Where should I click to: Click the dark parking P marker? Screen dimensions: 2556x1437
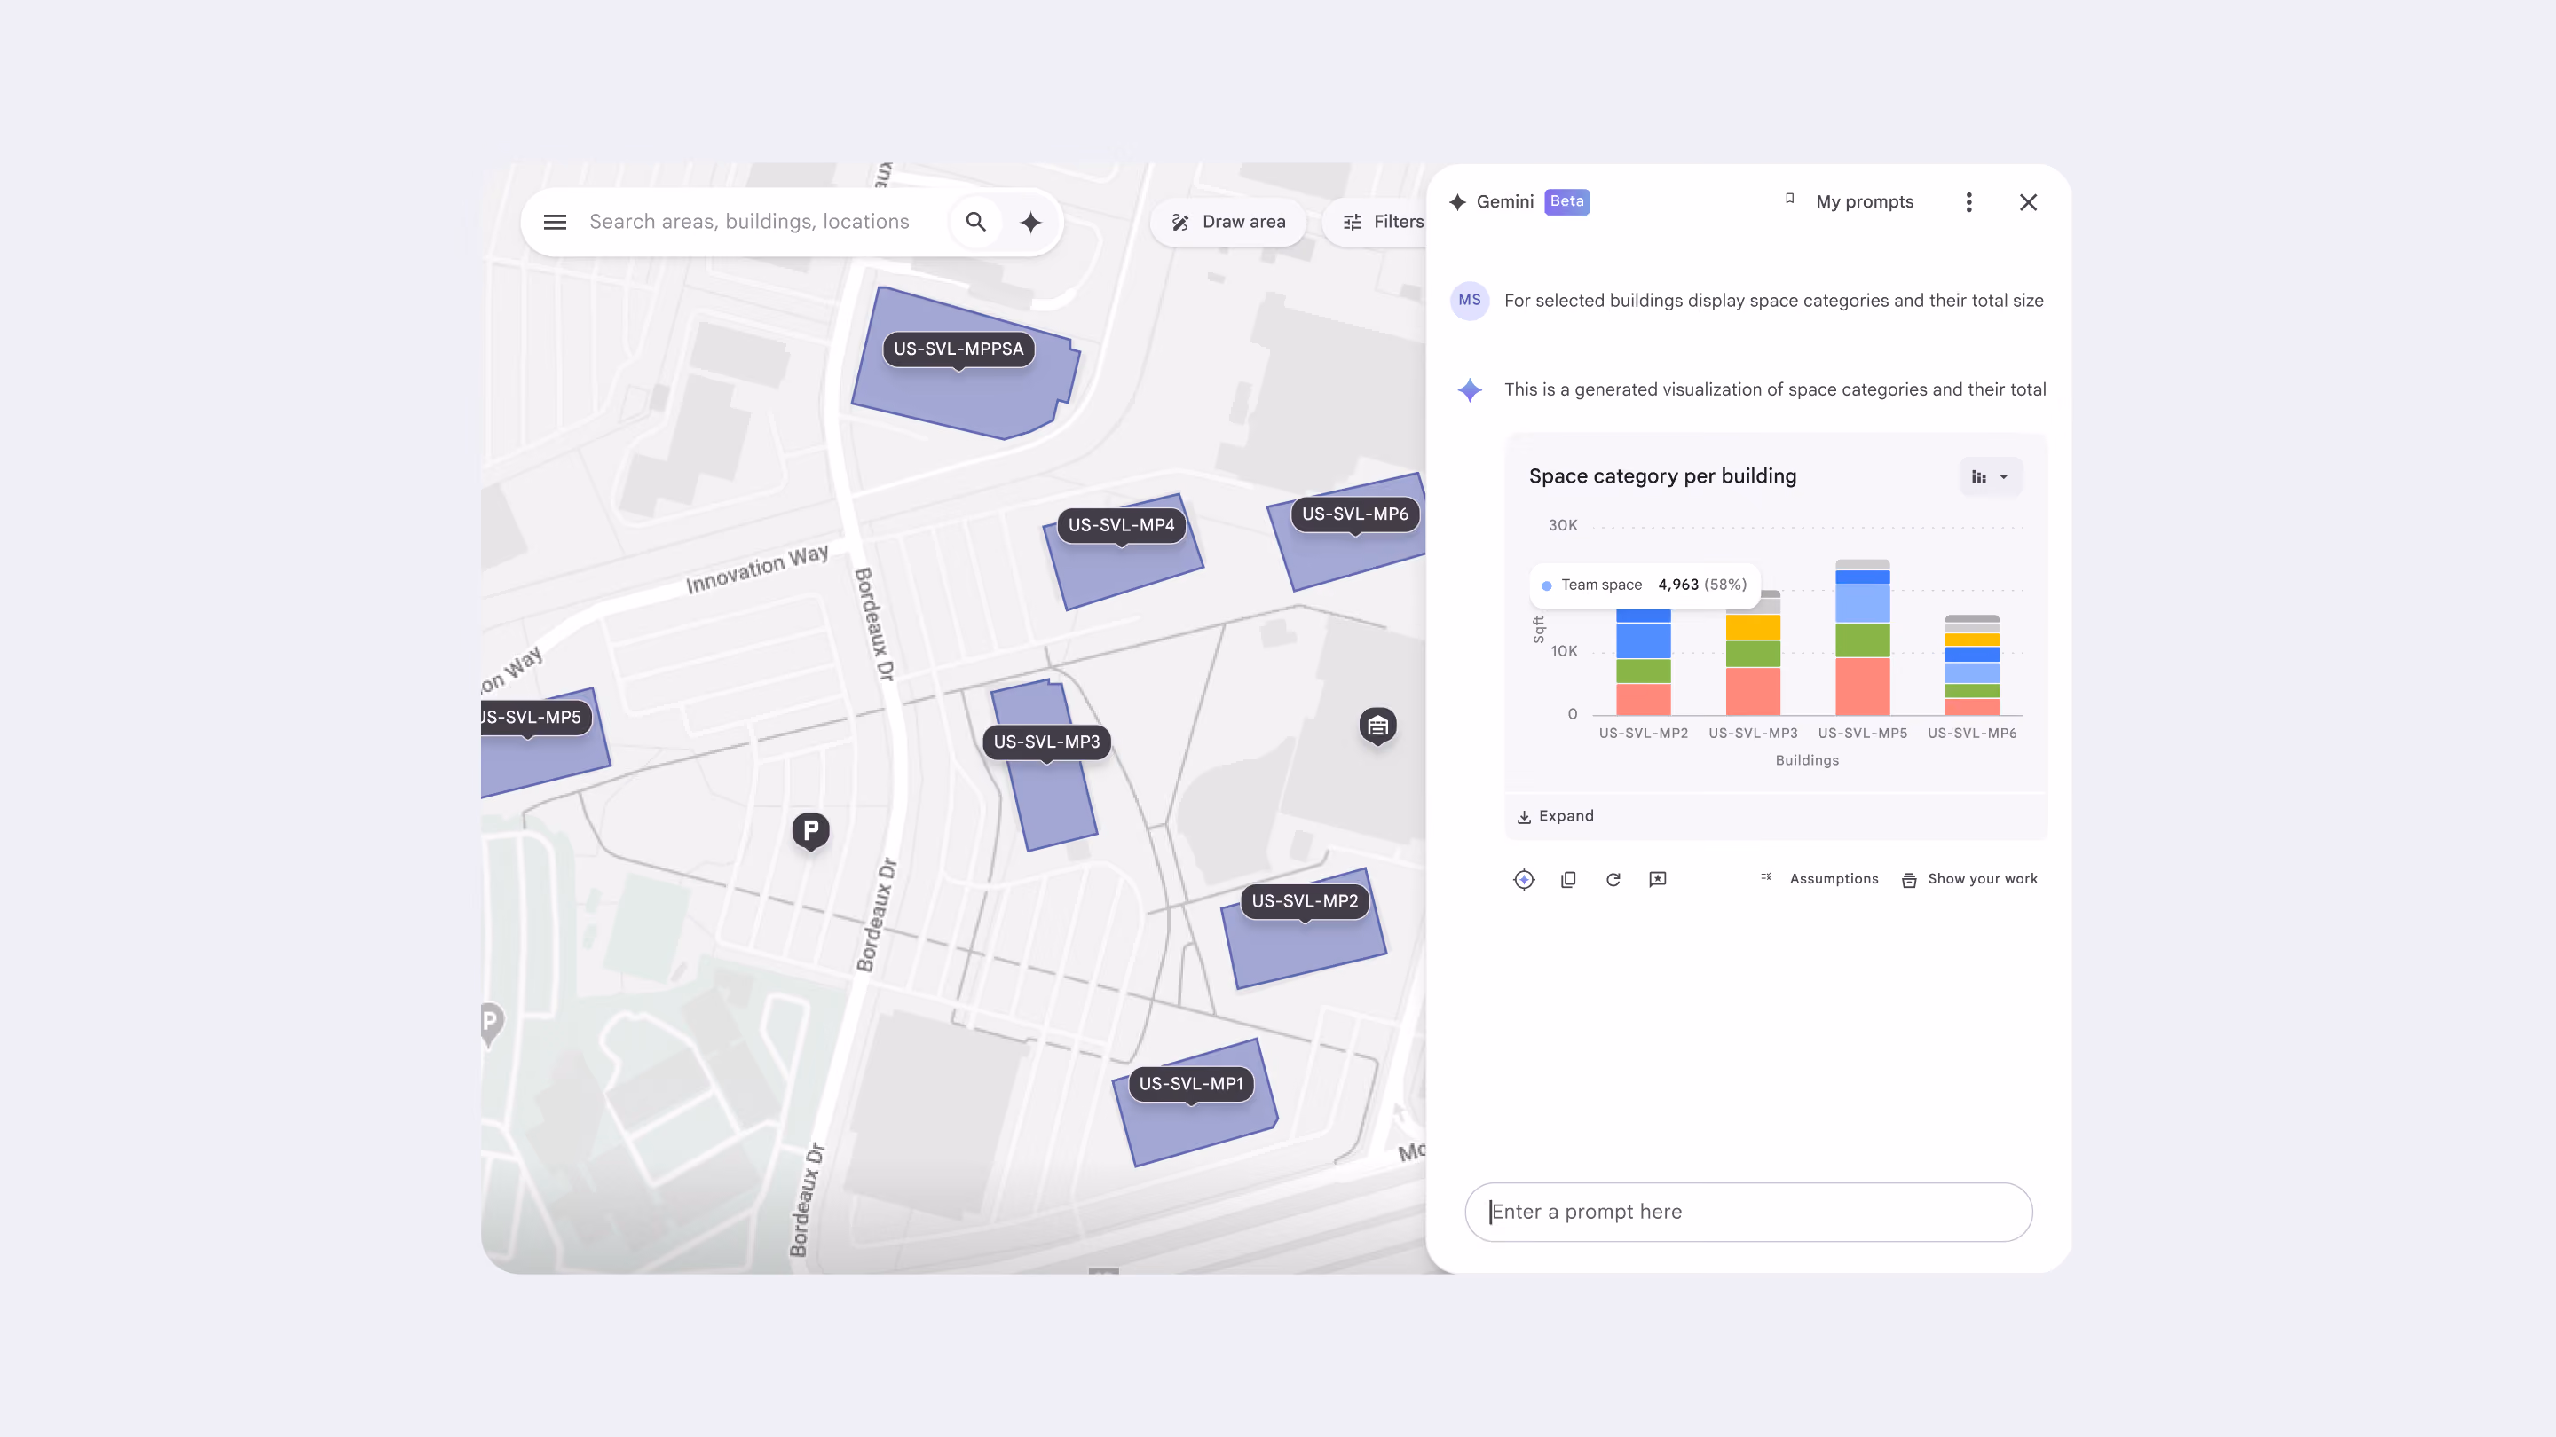coord(810,830)
